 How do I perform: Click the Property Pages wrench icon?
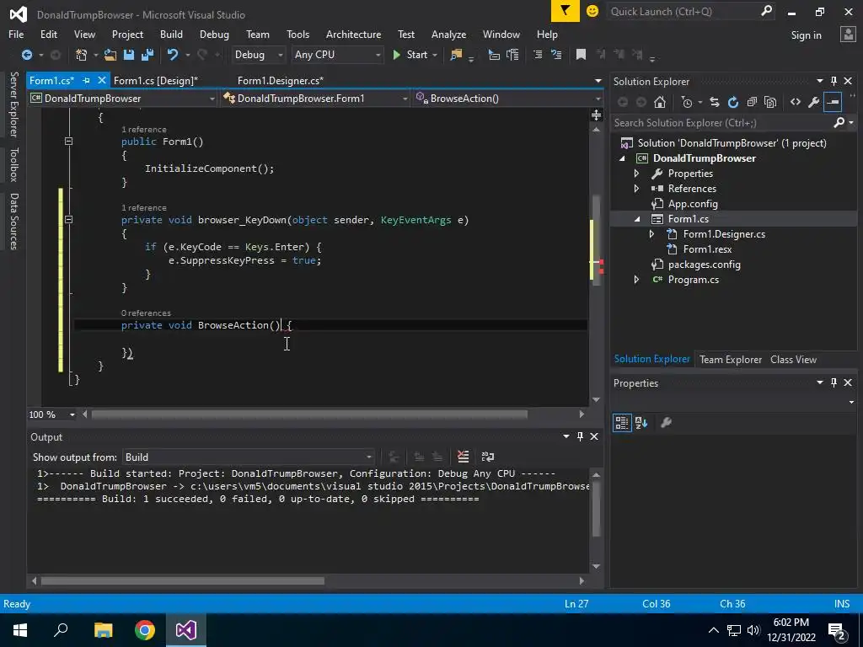(666, 423)
